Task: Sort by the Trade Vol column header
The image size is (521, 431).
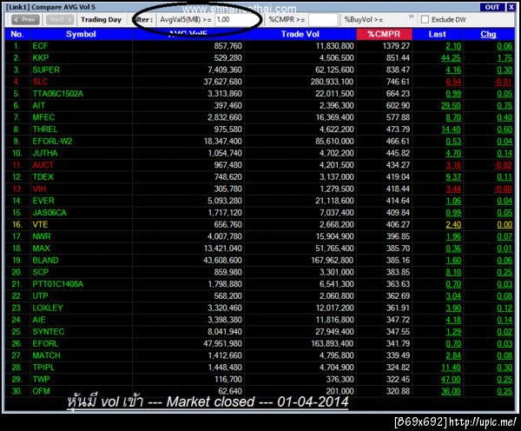Action: click(300, 34)
